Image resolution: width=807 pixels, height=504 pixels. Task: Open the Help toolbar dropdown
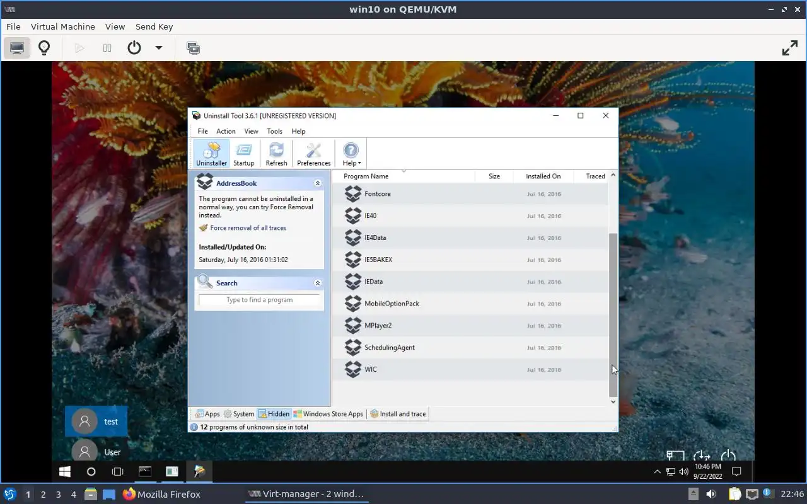[351, 154]
